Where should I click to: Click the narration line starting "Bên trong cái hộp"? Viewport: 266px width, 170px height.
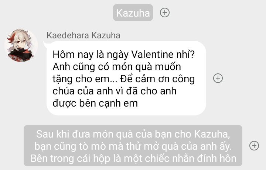(133, 159)
